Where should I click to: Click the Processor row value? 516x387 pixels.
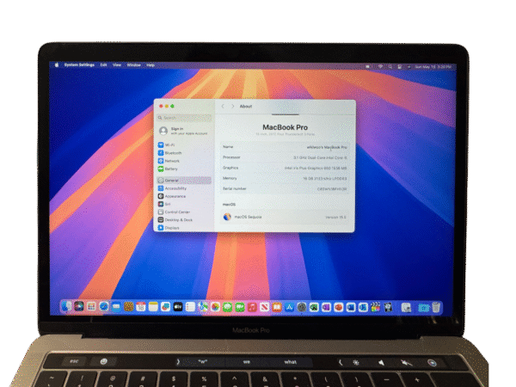pos(320,157)
